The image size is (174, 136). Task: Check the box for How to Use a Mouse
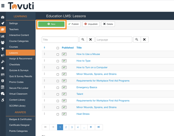tap(58, 54)
